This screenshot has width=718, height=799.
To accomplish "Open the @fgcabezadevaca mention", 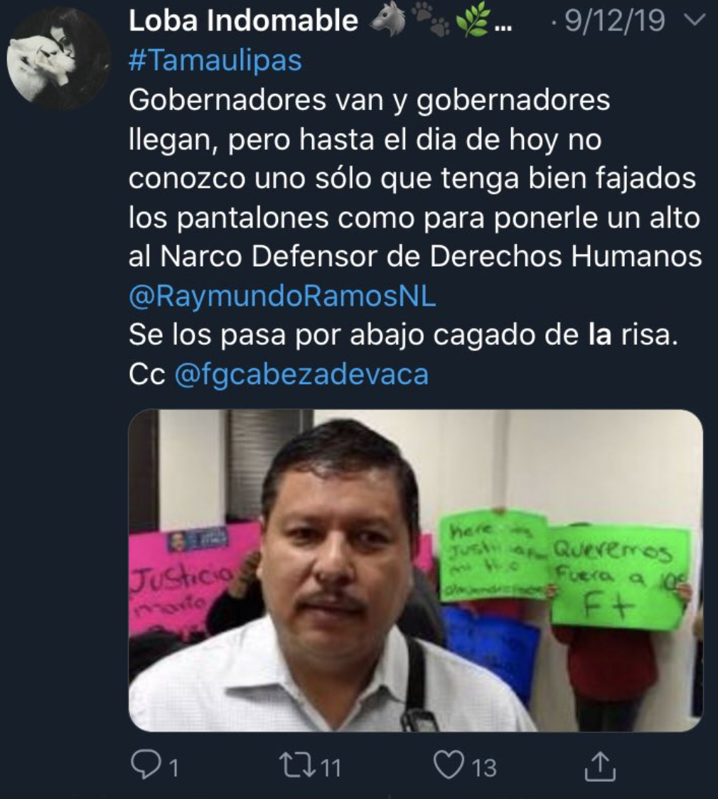I will click(301, 374).
